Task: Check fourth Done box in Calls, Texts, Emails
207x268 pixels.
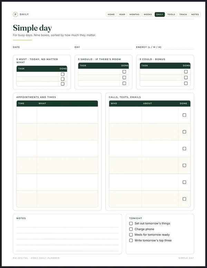Action: coord(184,165)
